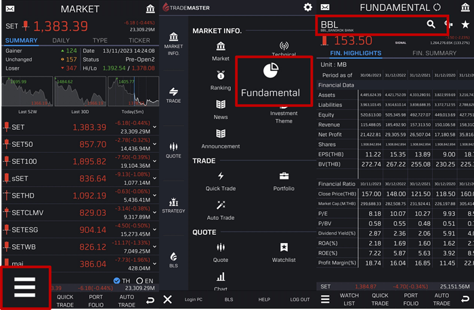Tap Login PC link
This screenshot has height=310, width=474.
coord(194,299)
